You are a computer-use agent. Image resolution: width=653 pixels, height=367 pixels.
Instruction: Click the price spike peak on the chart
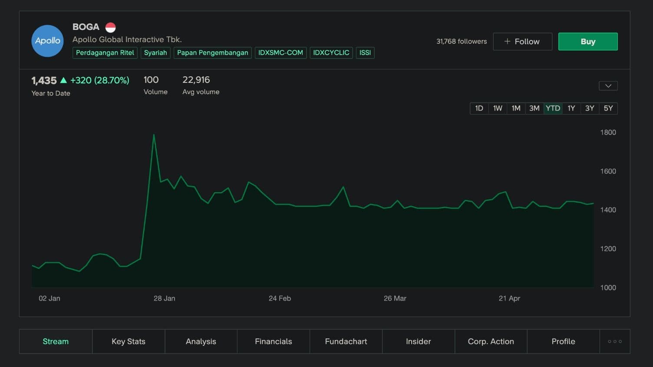154,135
